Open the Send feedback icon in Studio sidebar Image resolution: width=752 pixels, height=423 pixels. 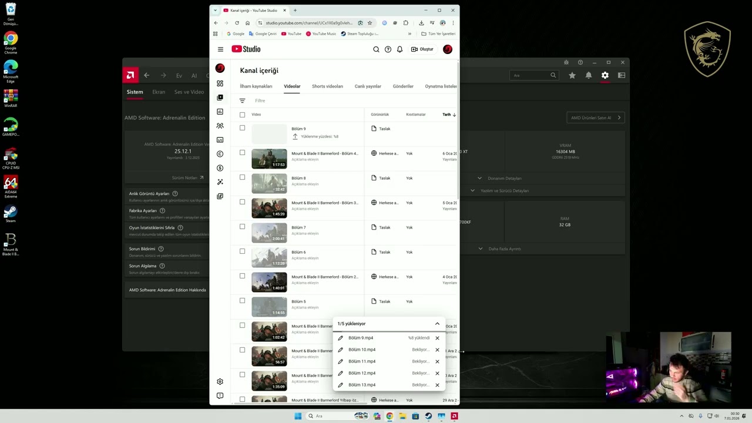click(220, 396)
